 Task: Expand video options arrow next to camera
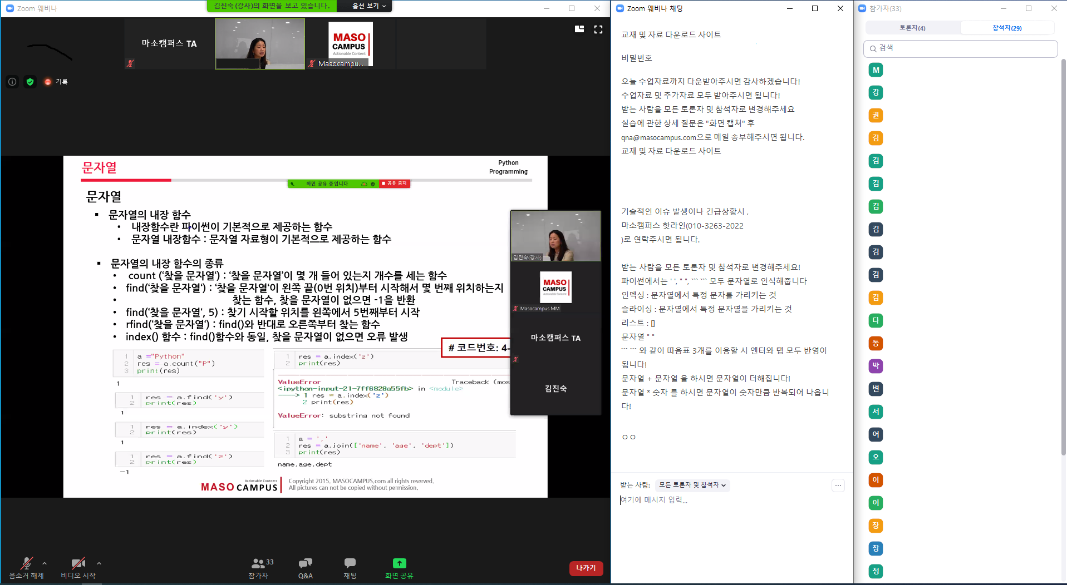tap(99, 563)
